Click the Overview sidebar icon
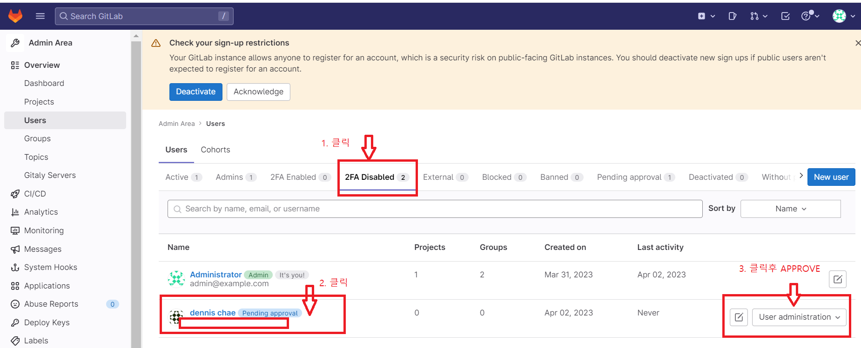This screenshot has height=348, width=861. [x=15, y=65]
